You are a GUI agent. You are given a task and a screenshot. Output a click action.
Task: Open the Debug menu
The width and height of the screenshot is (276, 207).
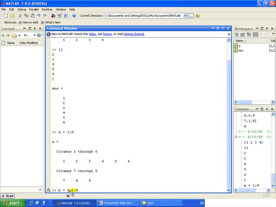(x=22, y=9)
